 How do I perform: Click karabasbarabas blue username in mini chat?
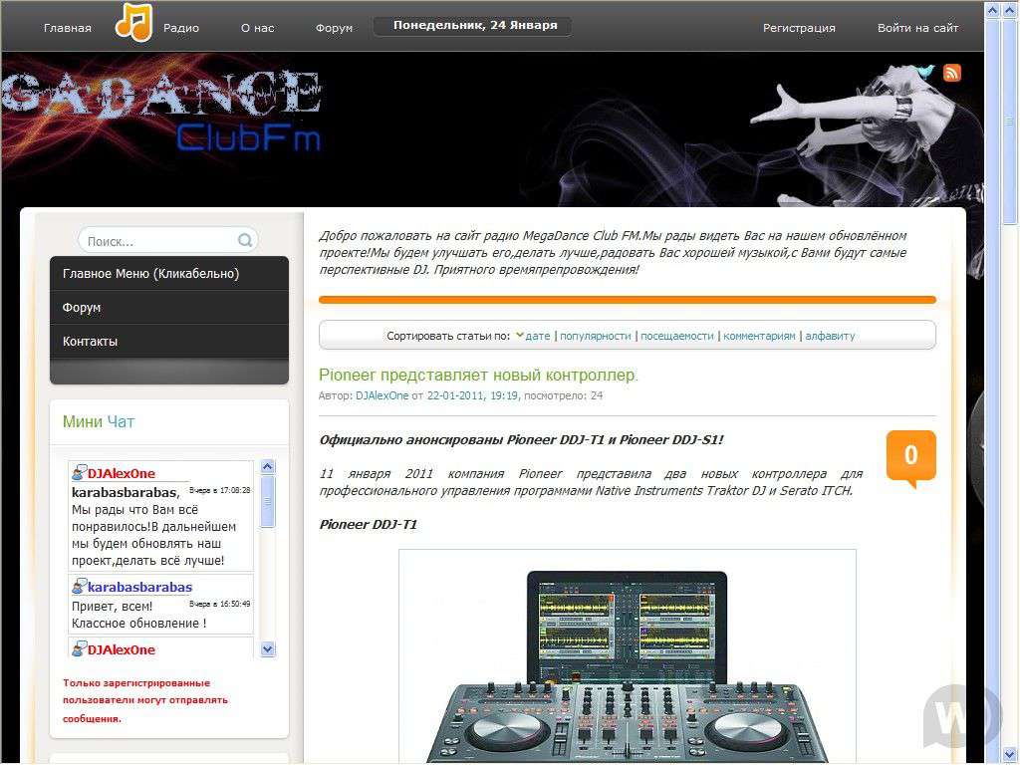(x=139, y=588)
